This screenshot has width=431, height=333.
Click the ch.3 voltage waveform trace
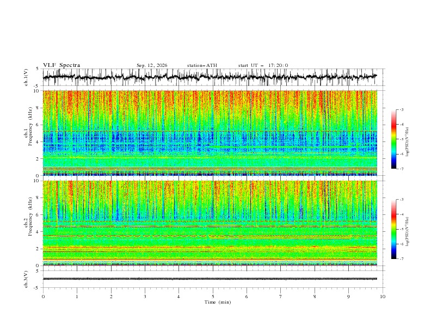[210, 279]
